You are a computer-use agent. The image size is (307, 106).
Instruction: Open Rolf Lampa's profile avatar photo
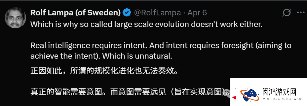point(15,18)
